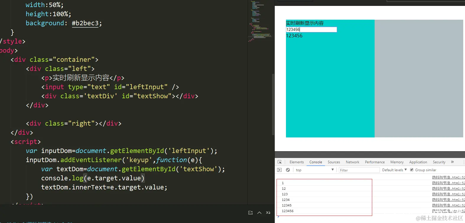Expand the editor bottom panel upward
Viewport: 465px width, 223px height.
tap(259, 213)
